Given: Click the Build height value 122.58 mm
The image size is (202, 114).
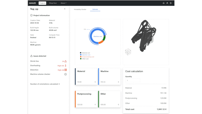Looking at the screenshot, I should click(x=35, y=30).
